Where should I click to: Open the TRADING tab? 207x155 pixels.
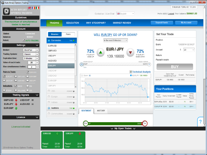[54, 23]
